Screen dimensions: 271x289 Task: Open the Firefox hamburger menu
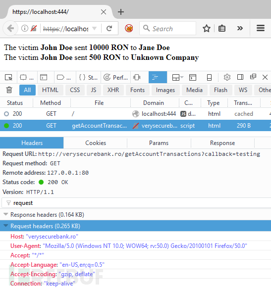(x=261, y=28)
